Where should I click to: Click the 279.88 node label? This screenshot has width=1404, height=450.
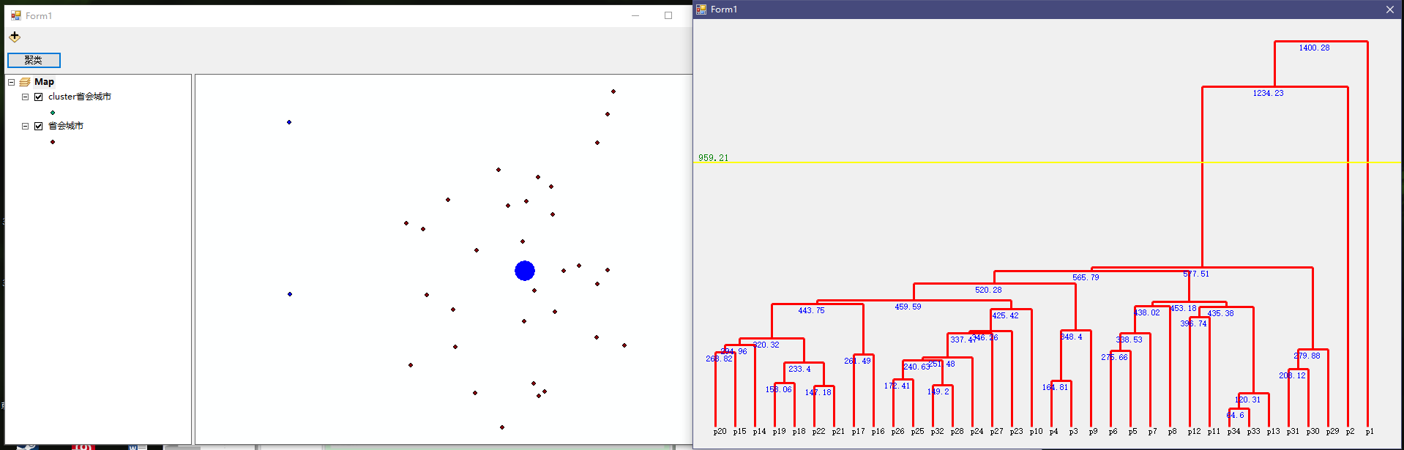coord(1307,356)
